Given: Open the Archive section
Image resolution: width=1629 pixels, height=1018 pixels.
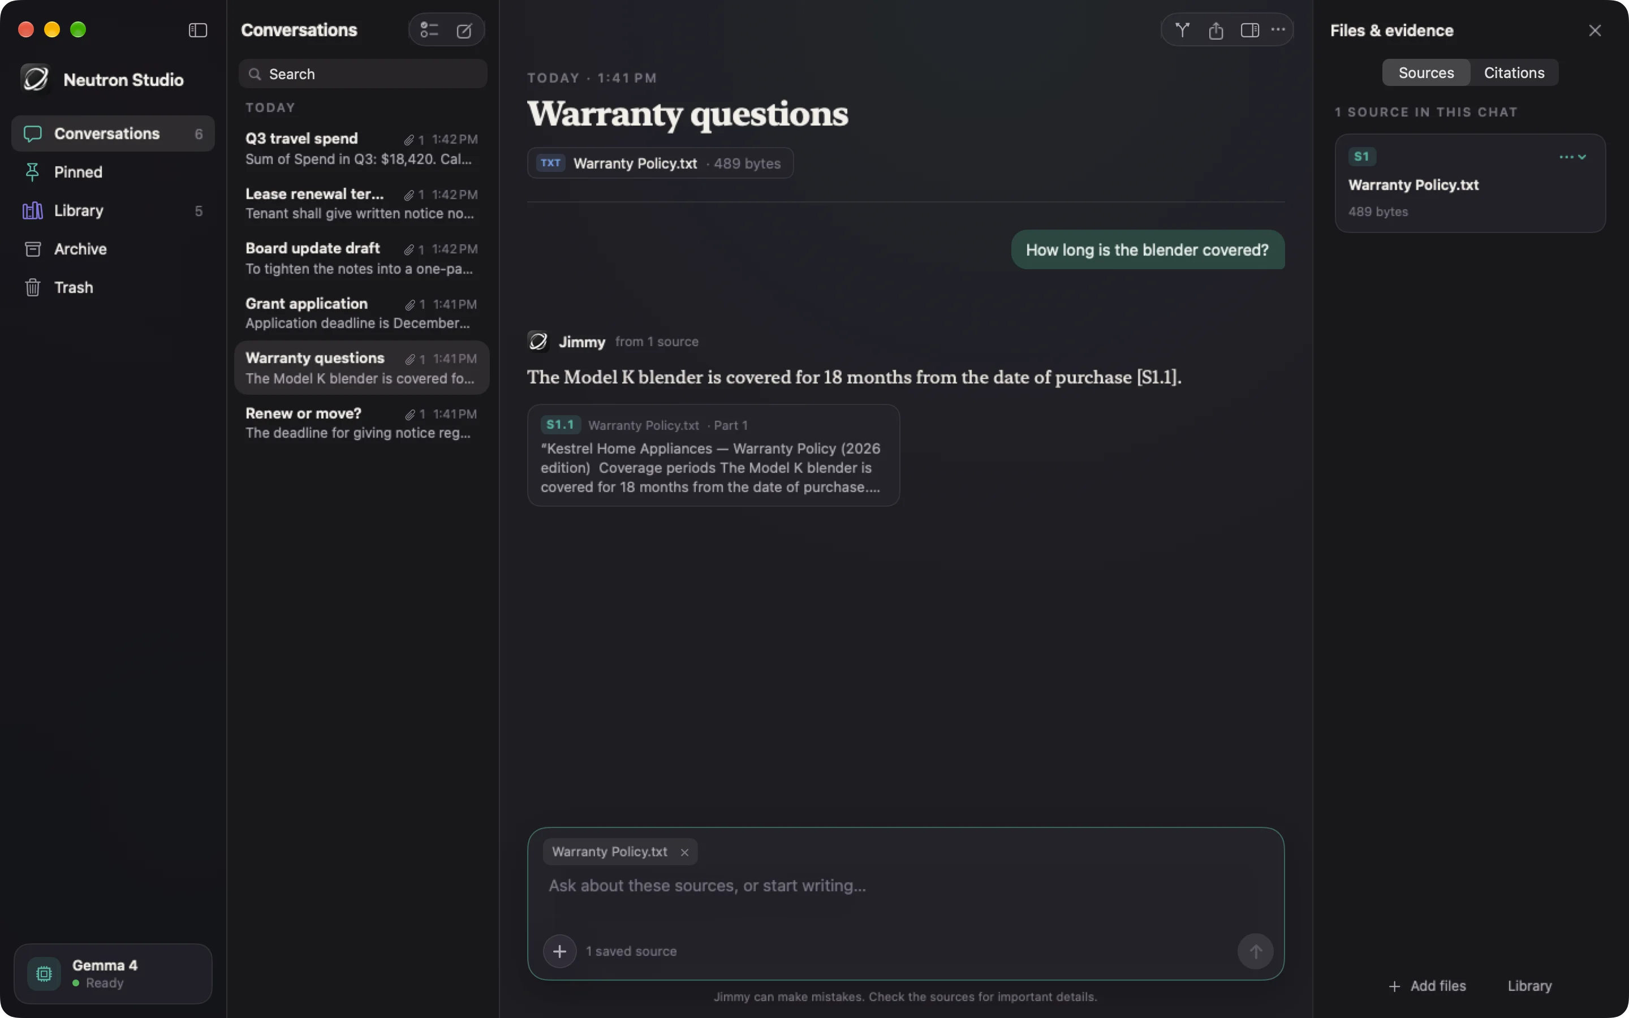Looking at the screenshot, I should tap(113, 249).
